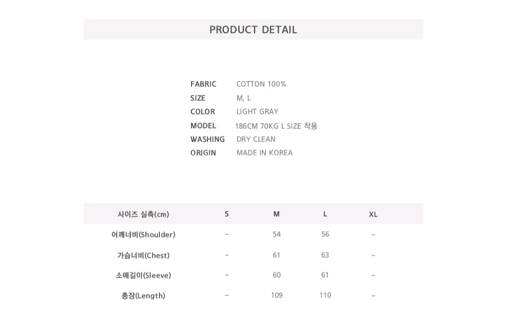Screen dimensions: 508x322
Task: Click the 사이즈 실측(cm) table header
Action: [143, 215]
